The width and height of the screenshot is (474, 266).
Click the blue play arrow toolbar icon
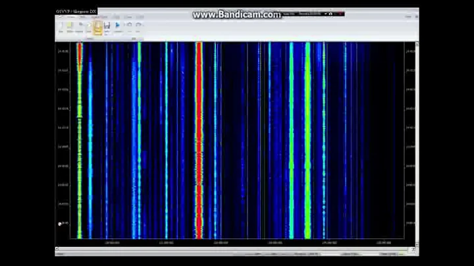point(118,26)
